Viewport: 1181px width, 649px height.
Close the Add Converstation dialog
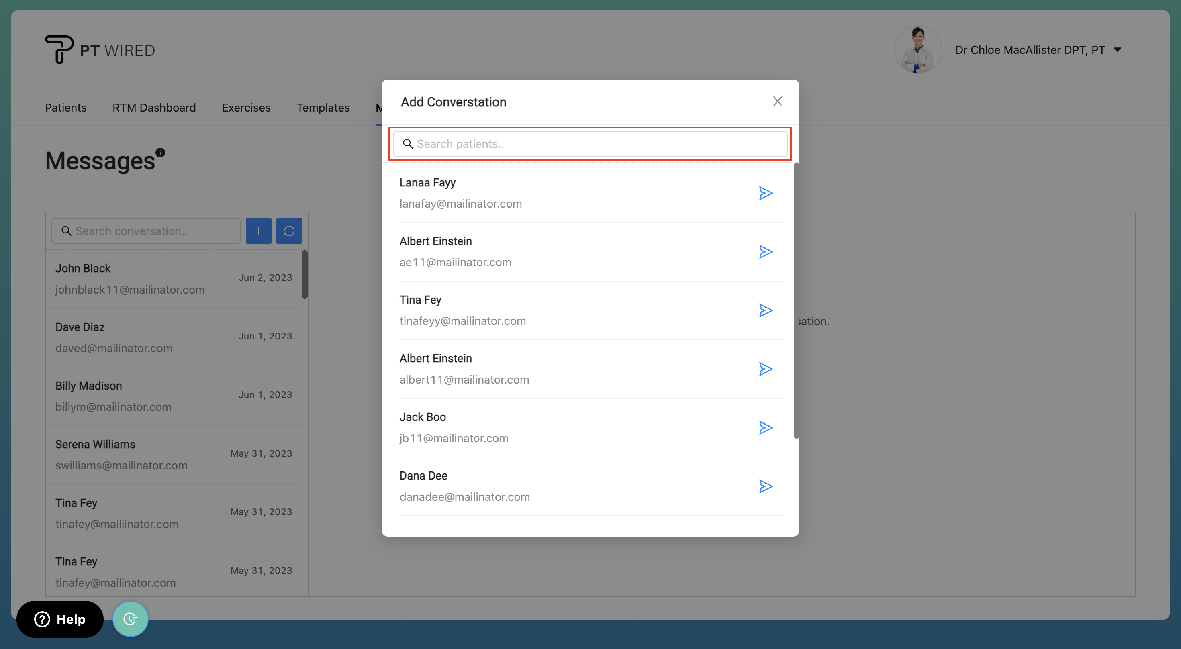click(x=778, y=101)
